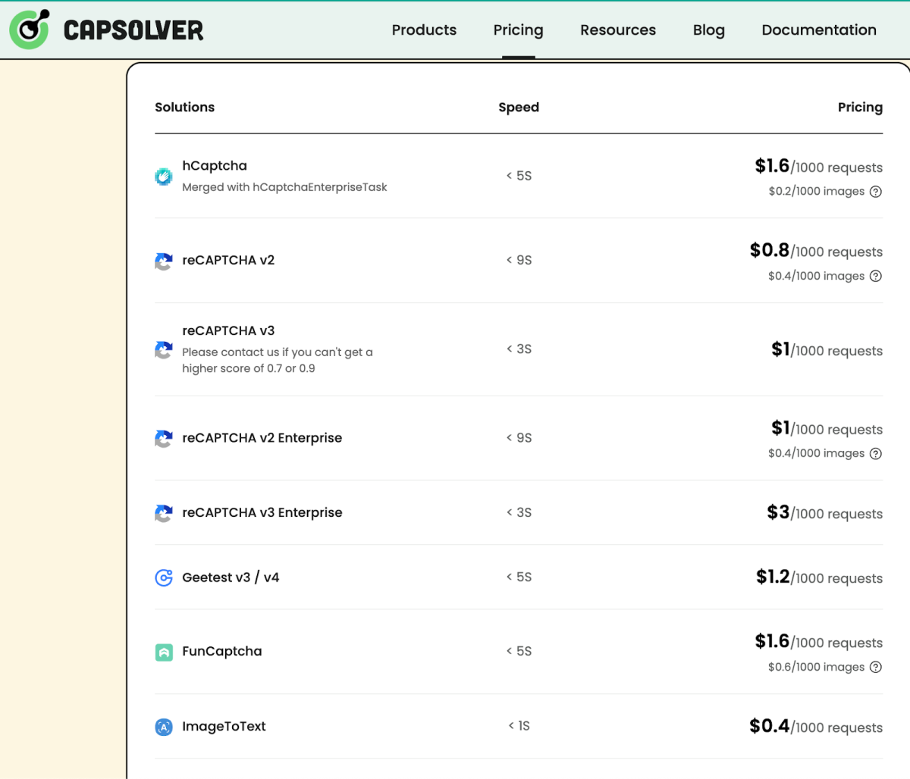Switch to the Pricing tab
This screenshot has height=779, width=910.
pos(518,30)
